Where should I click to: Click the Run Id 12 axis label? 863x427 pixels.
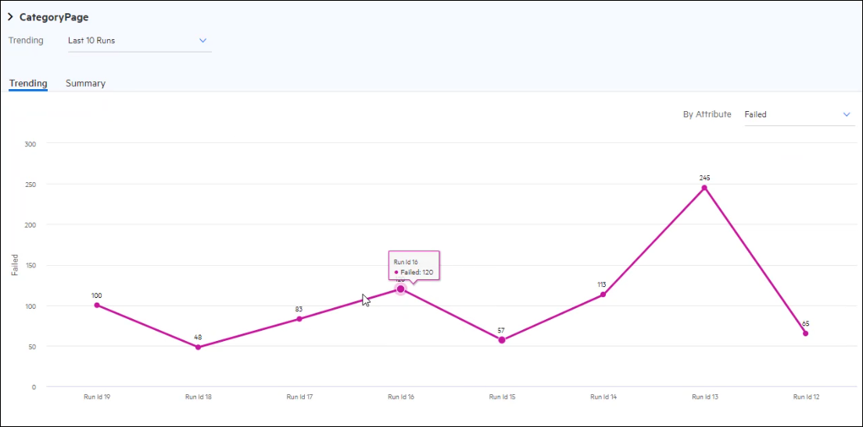click(805, 397)
